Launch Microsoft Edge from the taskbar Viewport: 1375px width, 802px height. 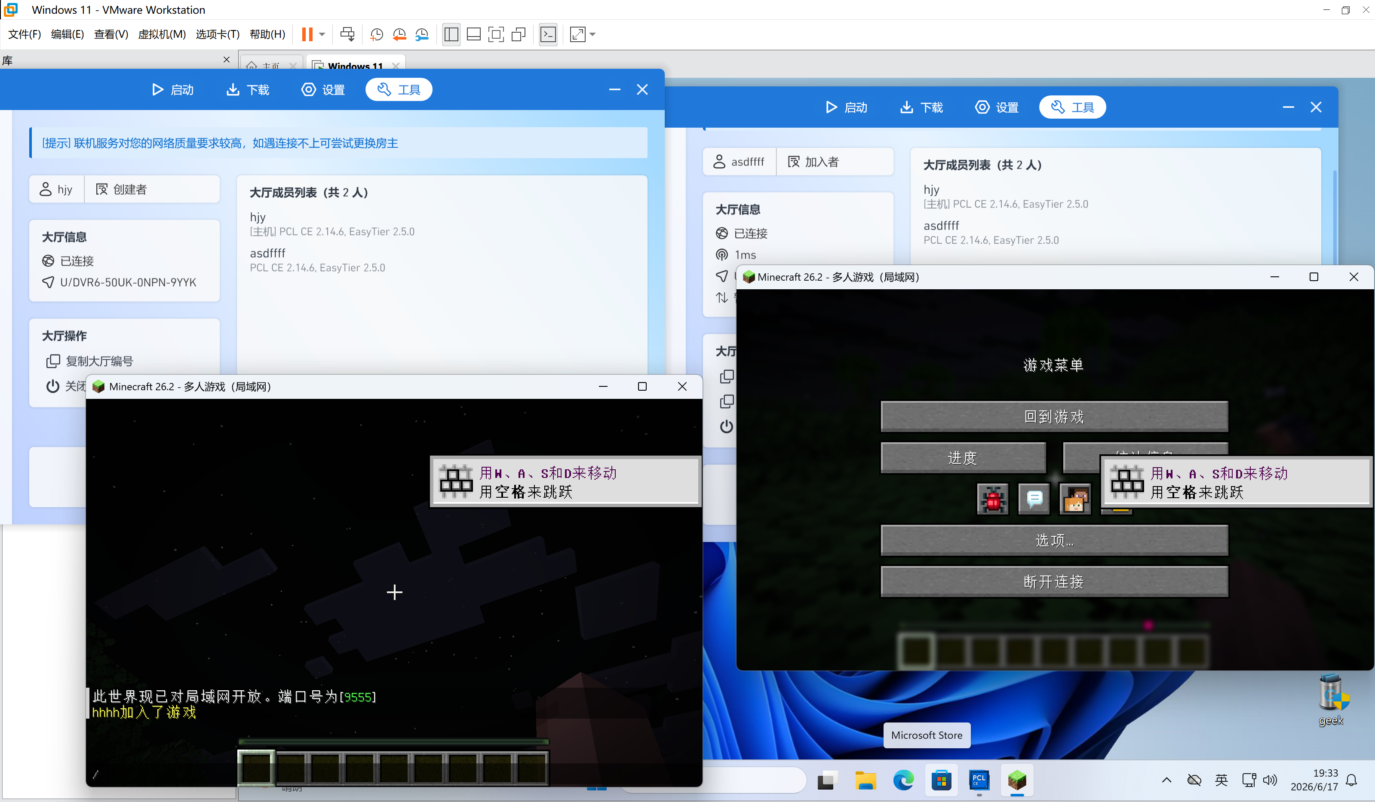[903, 781]
